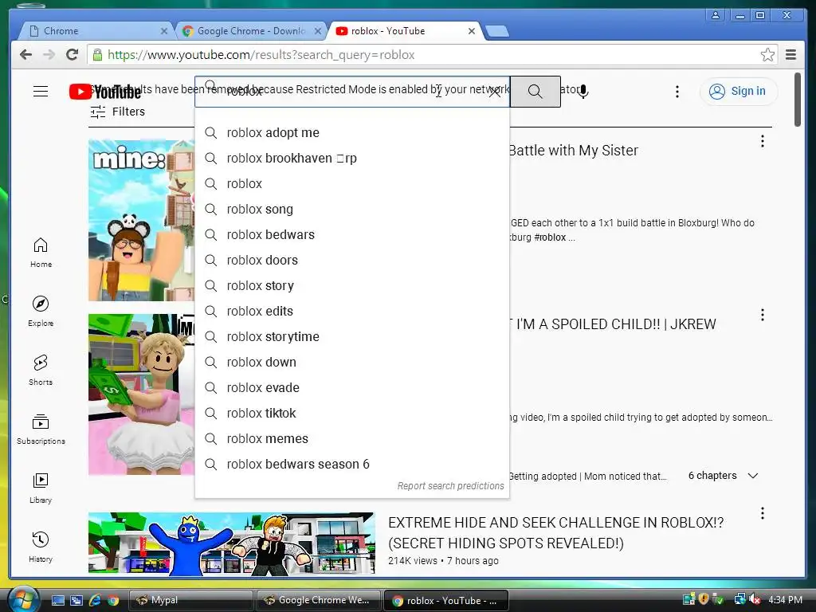Open Shorts in the sidebar
Viewport: 816px width, 612px height.
tap(41, 370)
